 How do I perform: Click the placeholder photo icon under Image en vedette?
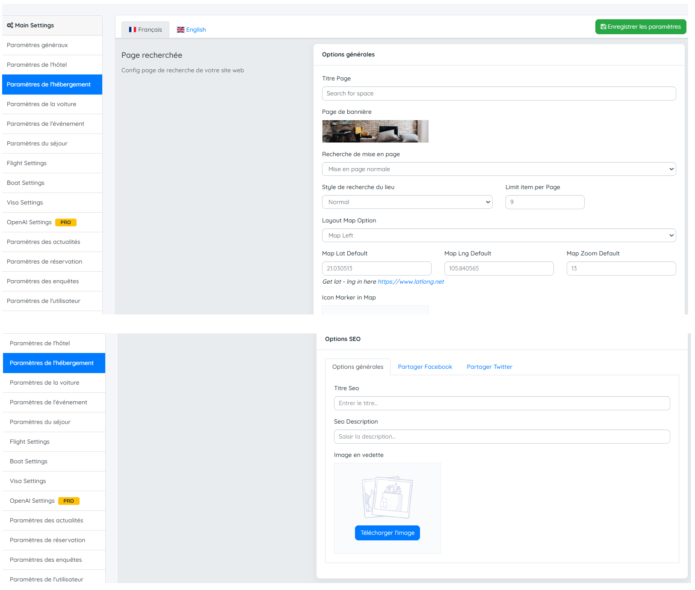(x=387, y=497)
